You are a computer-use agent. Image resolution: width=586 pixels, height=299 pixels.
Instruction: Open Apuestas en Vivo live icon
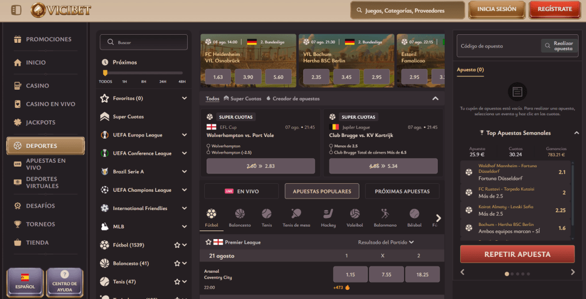click(x=17, y=164)
